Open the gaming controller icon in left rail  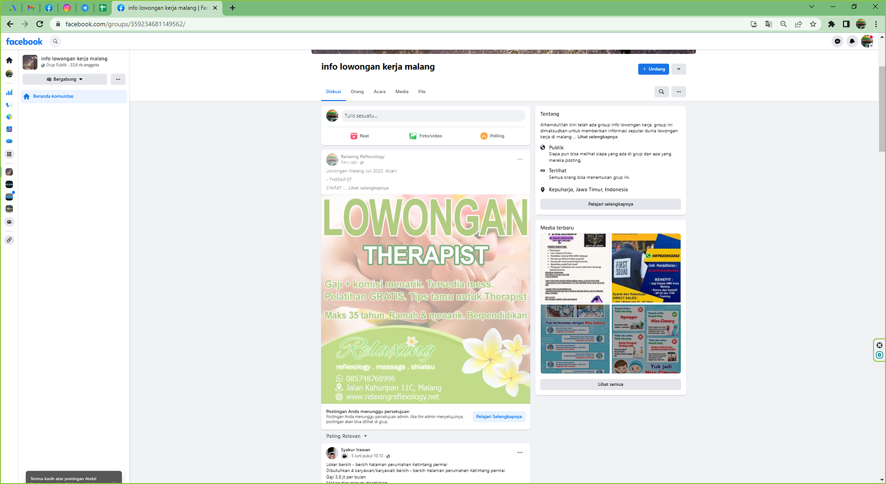tap(9, 142)
